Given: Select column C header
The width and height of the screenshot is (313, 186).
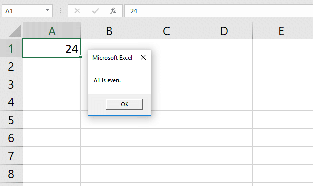Looking at the screenshot, I should pyautogui.click(x=166, y=31).
